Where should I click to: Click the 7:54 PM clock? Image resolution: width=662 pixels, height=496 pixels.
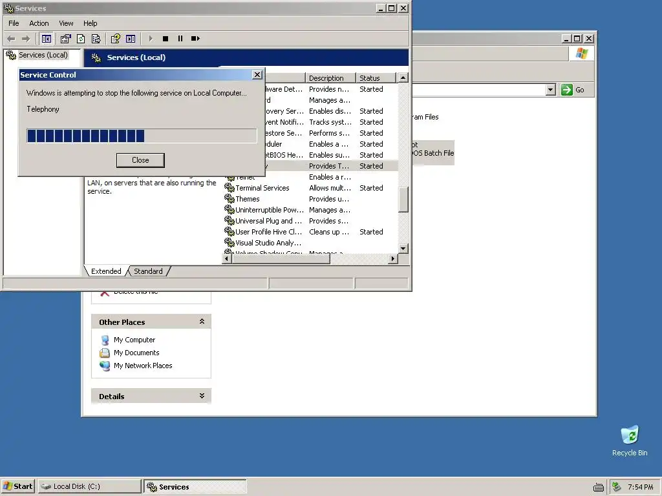pos(640,487)
